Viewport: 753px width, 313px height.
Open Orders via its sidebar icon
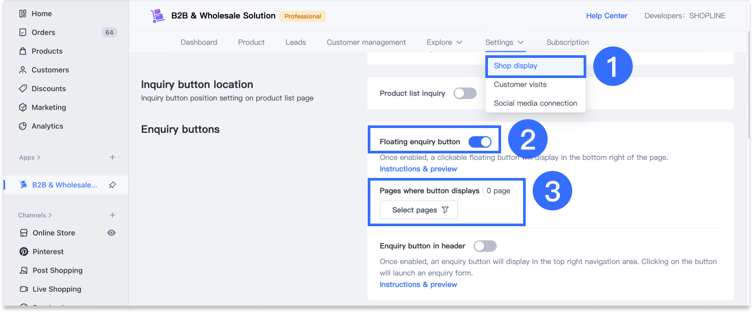pyautogui.click(x=23, y=32)
